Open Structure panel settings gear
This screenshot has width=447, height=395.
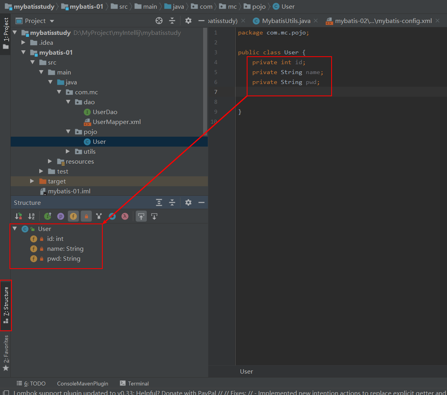(188, 202)
